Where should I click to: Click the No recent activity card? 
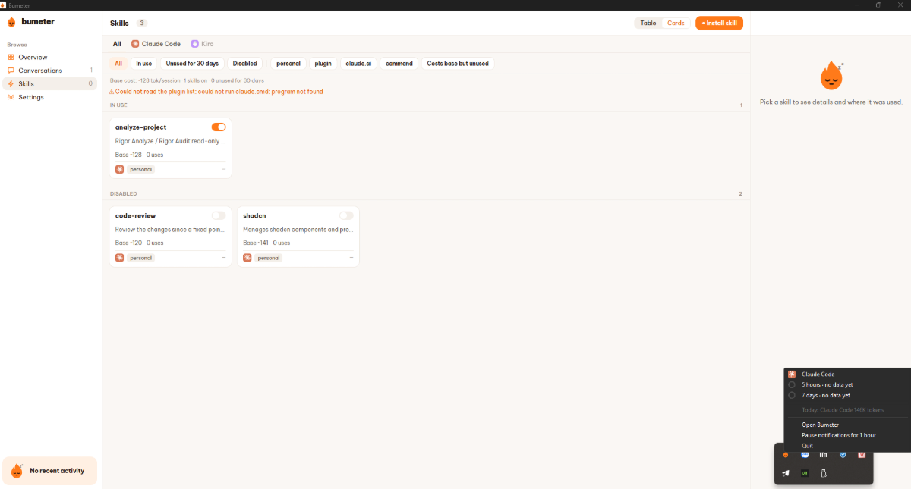click(50, 471)
